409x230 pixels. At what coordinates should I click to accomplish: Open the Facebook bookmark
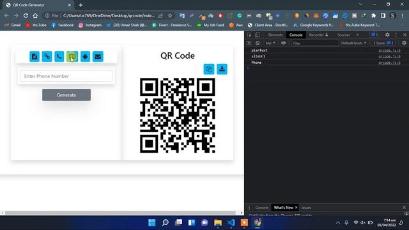[x=63, y=25]
